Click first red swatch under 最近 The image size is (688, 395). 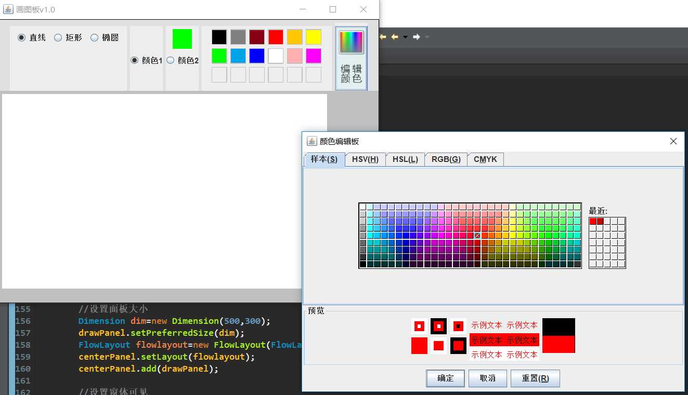pyautogui.click(x=593, y=221)
